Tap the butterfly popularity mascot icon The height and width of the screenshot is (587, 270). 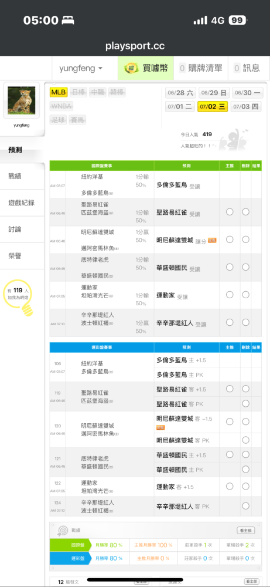[x=234, y=140]
